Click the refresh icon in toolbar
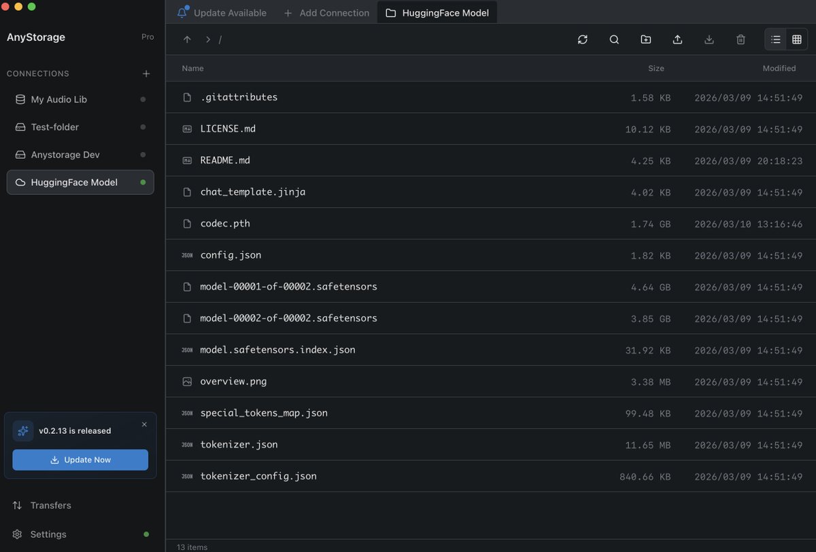 click(x=583, y=39)
